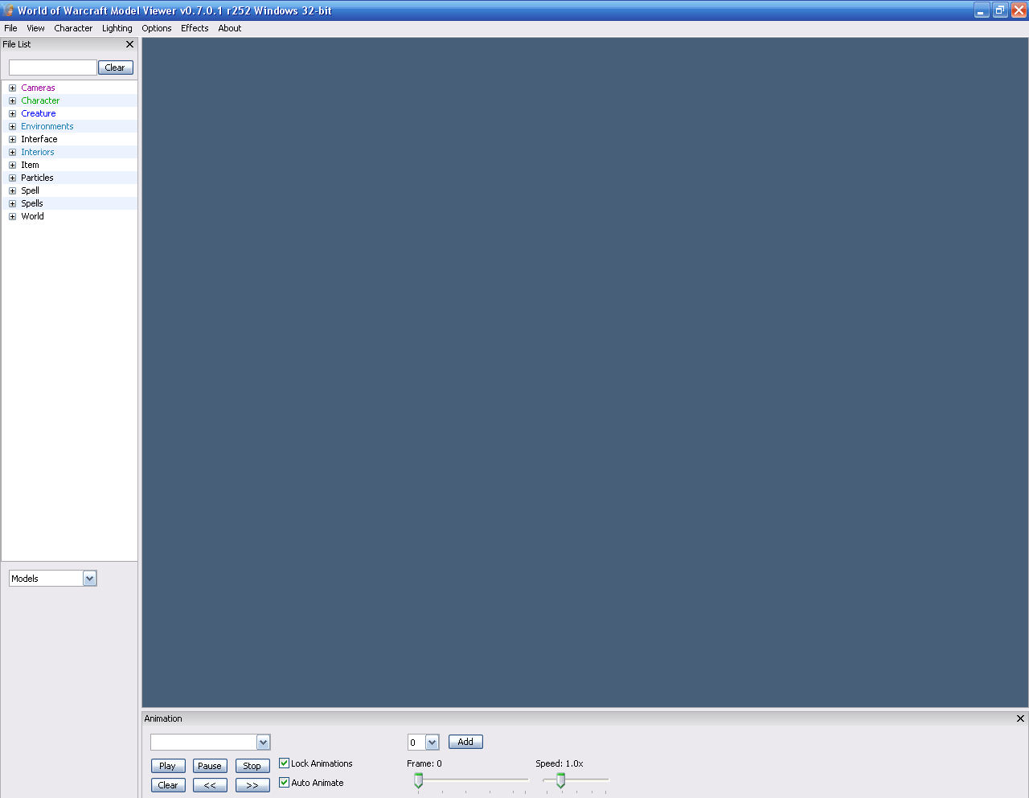
Task: Expand the Interiors tree node
Action: click(x=12, y=152)
